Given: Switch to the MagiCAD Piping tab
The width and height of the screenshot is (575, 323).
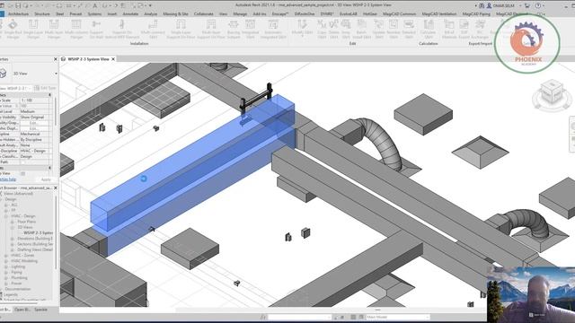Looking at the screenshot, I should click(476, 14).
